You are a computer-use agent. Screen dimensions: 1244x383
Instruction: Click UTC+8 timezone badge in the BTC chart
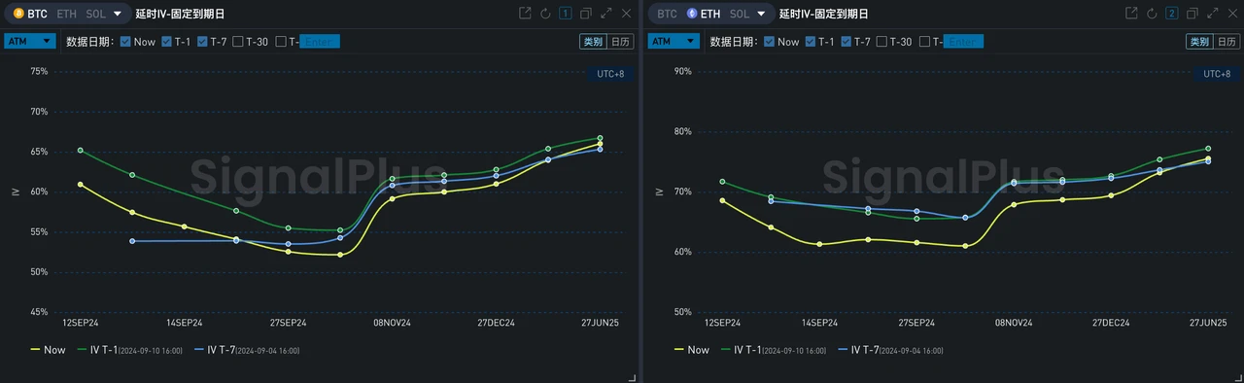click(610, 74)
